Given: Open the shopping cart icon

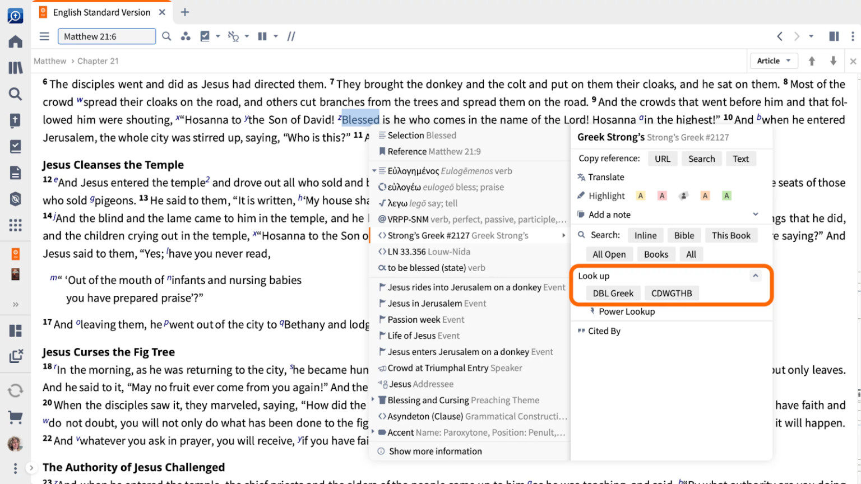Looking at the screenshot, I should 15,417.
